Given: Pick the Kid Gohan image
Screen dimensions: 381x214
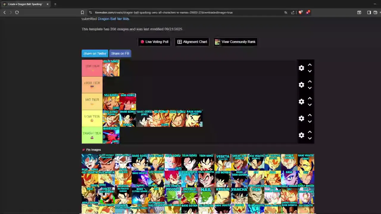Looking at the screenshot, I should [x=223, y=179].
